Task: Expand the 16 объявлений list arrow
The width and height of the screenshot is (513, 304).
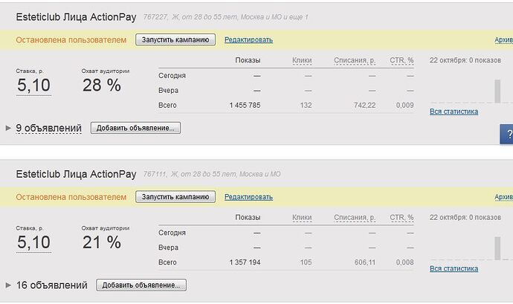Action: 8,285
